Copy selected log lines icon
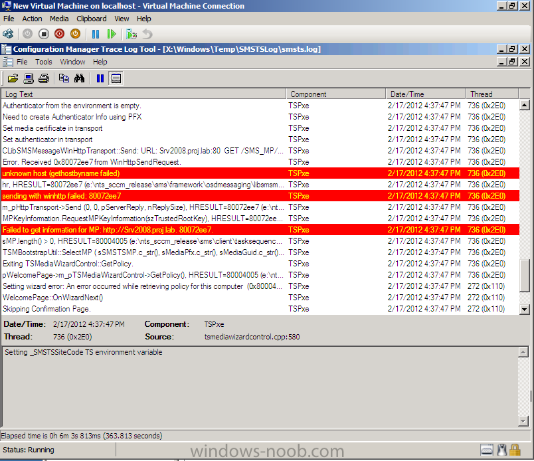534x461 pixels. [x=64, y=78]
